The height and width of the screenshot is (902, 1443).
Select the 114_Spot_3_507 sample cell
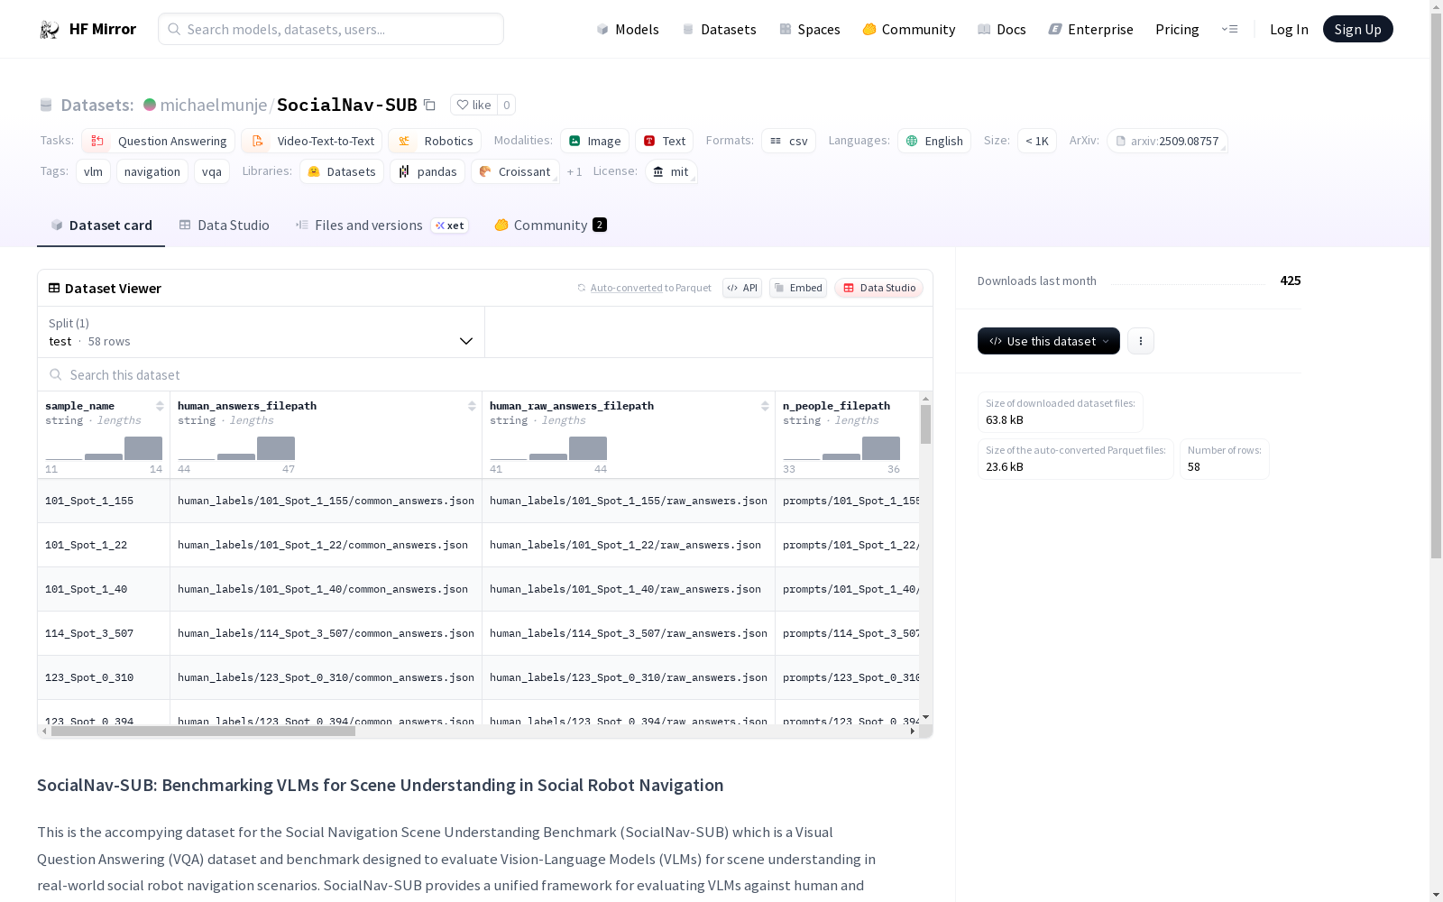(x=104, y=633)
